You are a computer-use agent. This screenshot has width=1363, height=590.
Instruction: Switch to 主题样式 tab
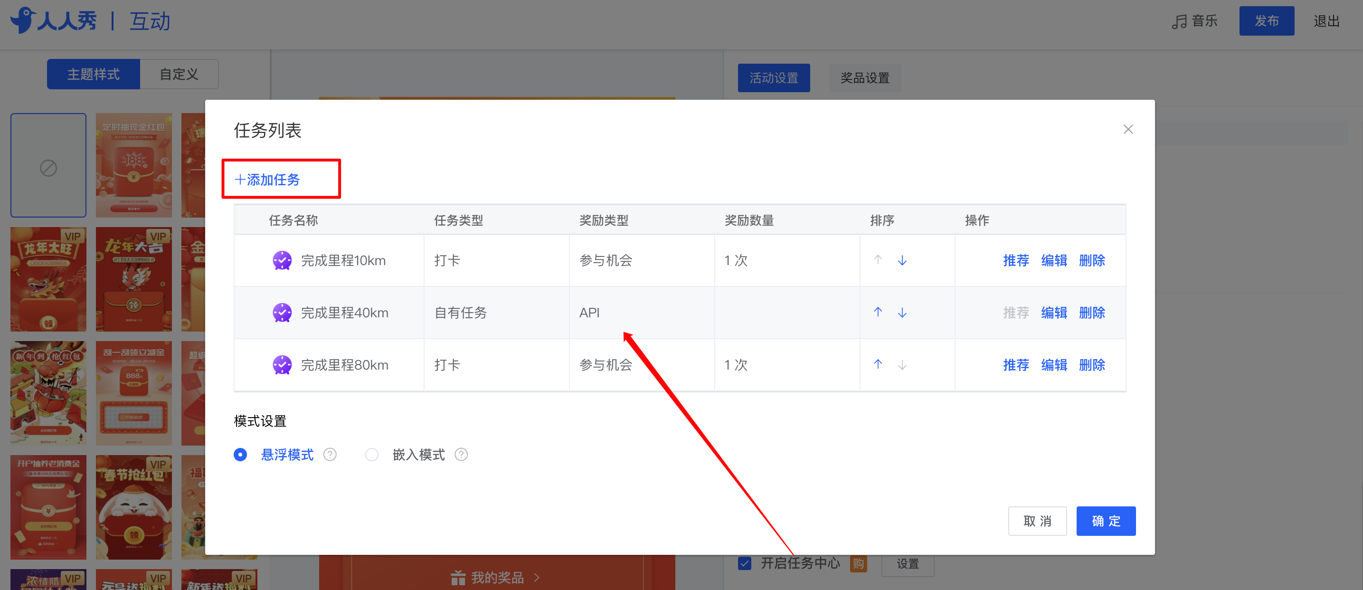click(x=94, y=74)
